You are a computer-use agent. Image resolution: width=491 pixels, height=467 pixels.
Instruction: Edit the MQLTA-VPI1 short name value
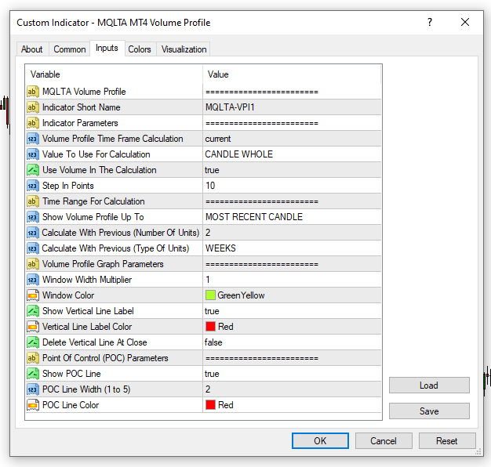tap(292, 107)
